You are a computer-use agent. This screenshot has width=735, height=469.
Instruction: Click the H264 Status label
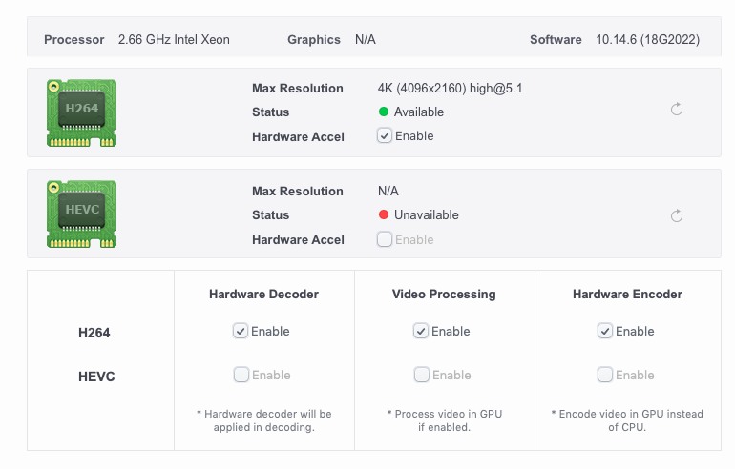coord(270,112)
